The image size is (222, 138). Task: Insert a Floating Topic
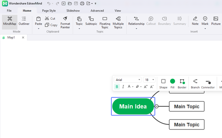105,22
